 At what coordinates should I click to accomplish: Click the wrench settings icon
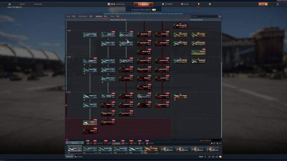coord(211,143)
